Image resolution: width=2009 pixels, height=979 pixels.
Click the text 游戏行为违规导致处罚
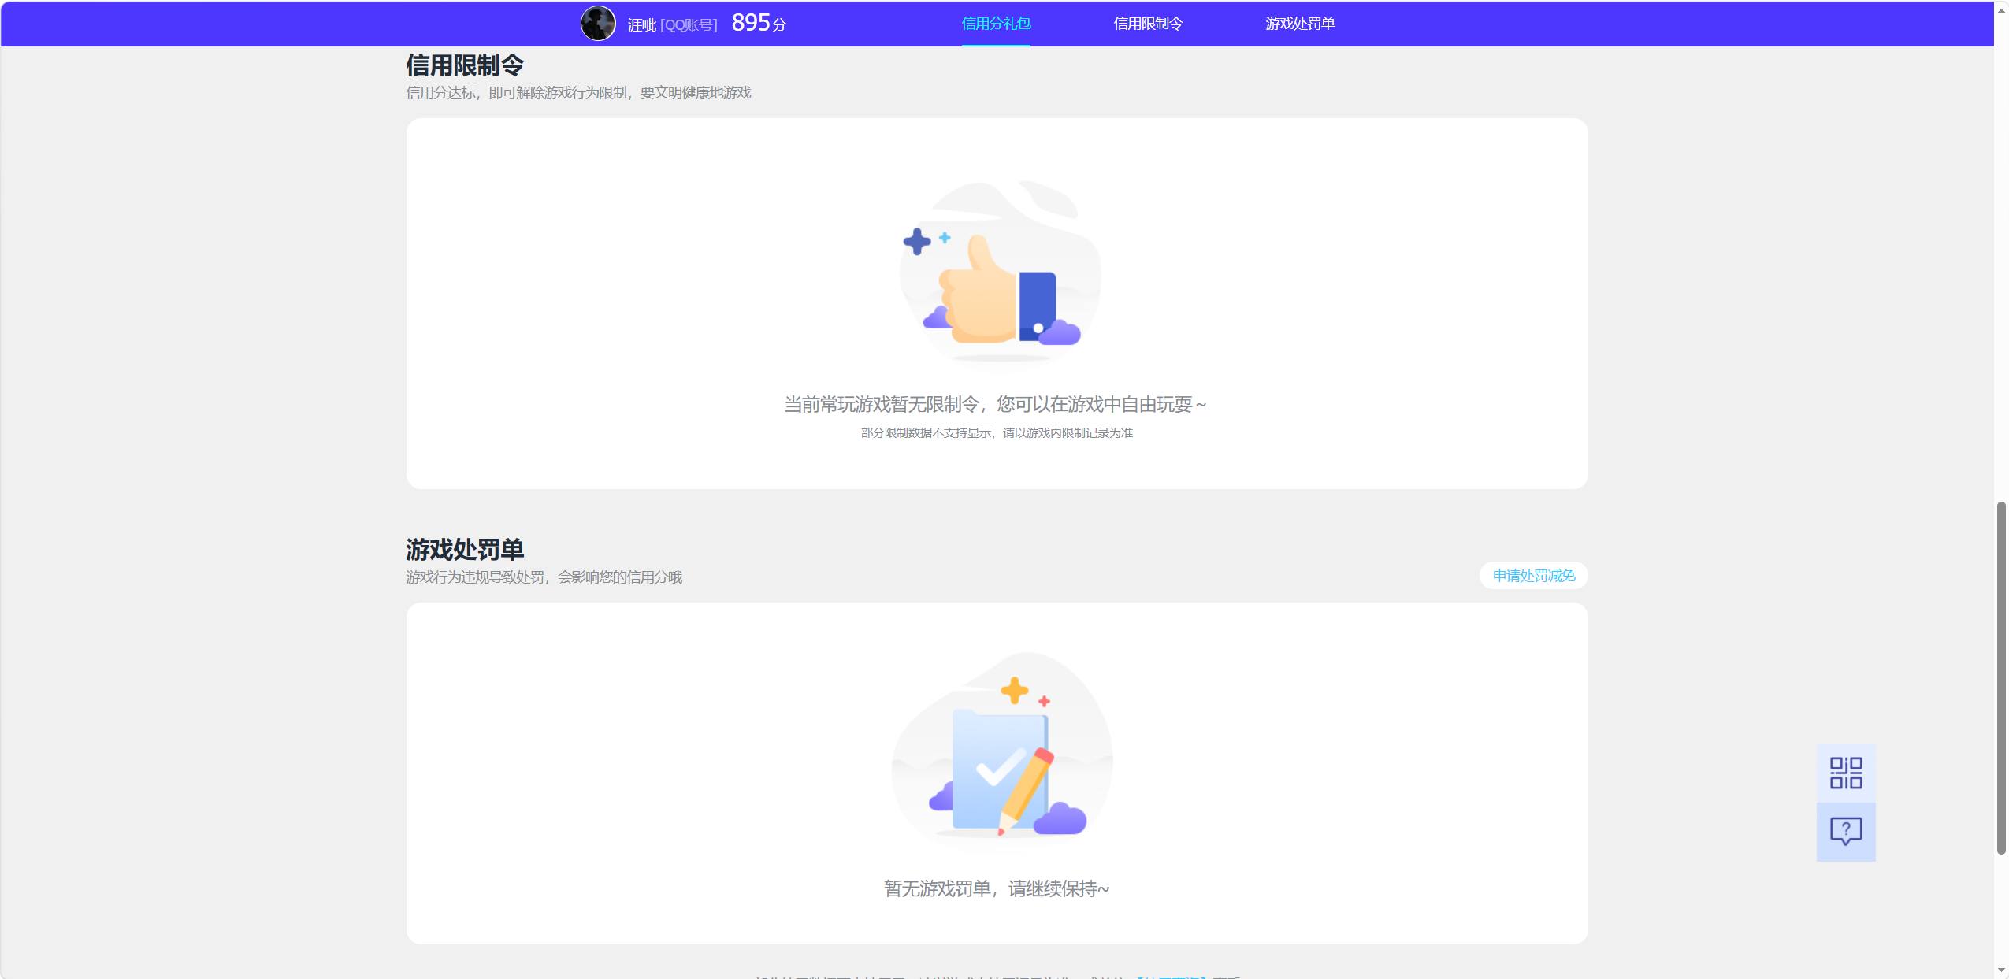[x=475, y=577]
